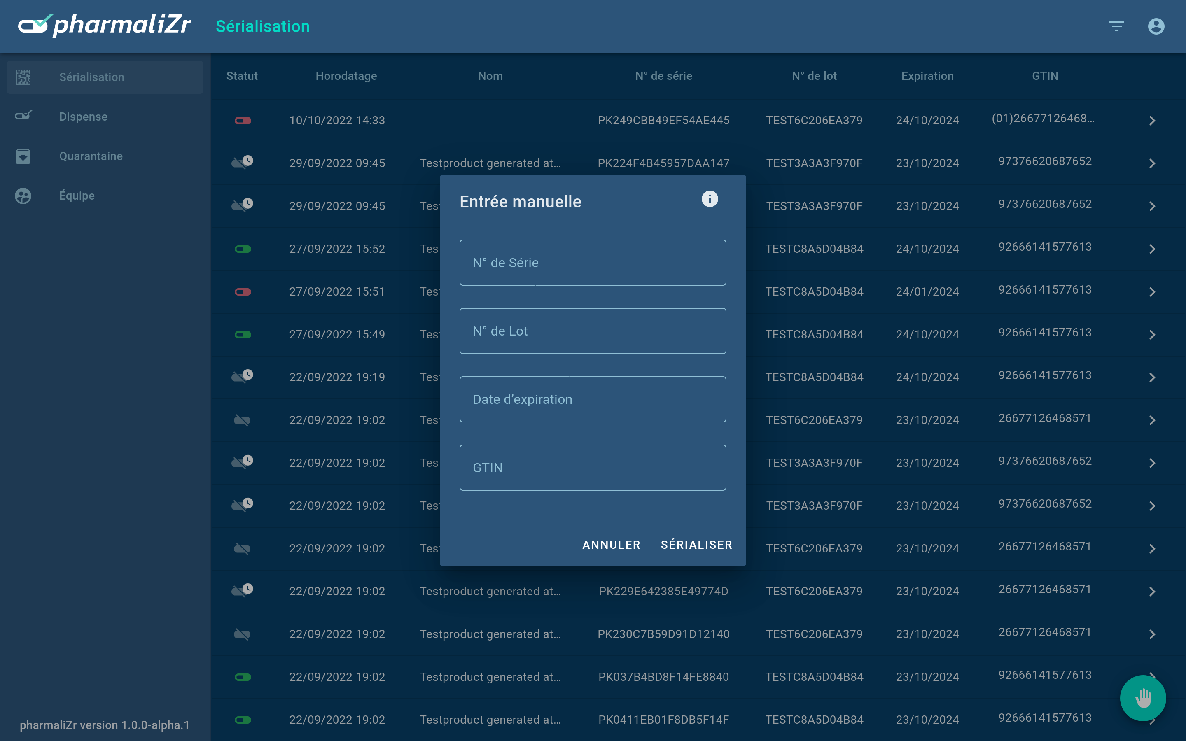Click the Équipe team icon in sidebar
Image resolution: width=1186 pixels, height=741 pixels.
23,196
